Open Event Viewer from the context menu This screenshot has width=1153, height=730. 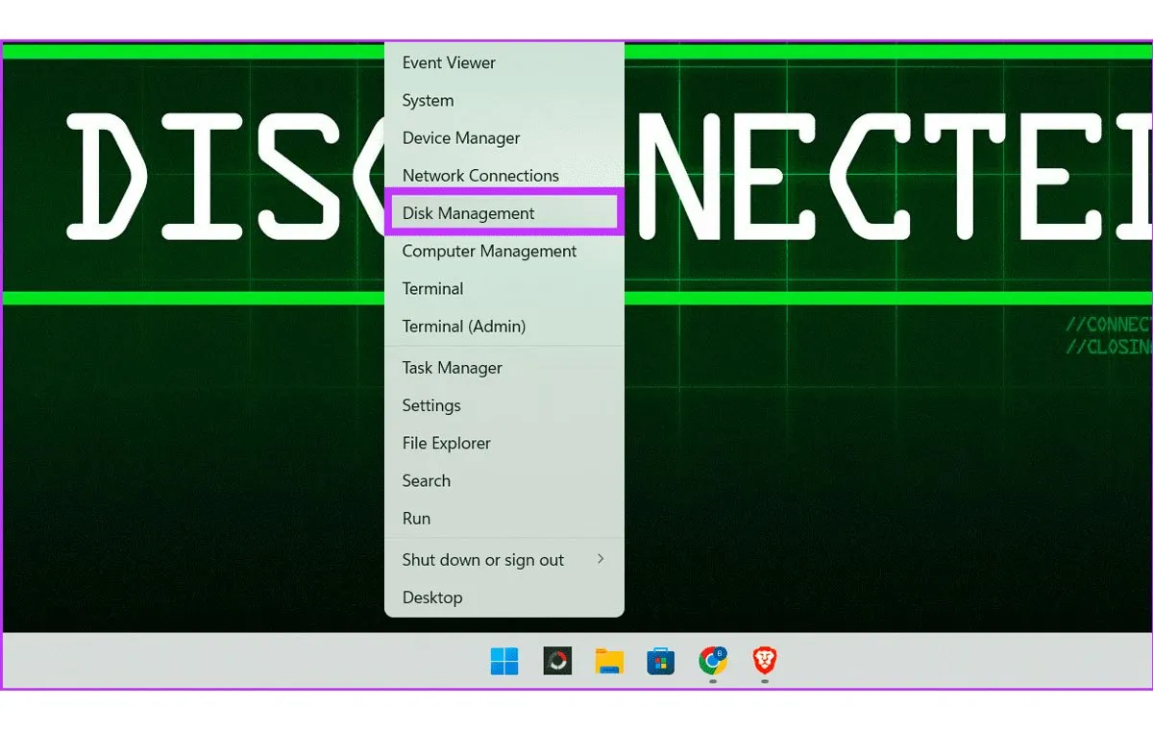tap(449, 63)
